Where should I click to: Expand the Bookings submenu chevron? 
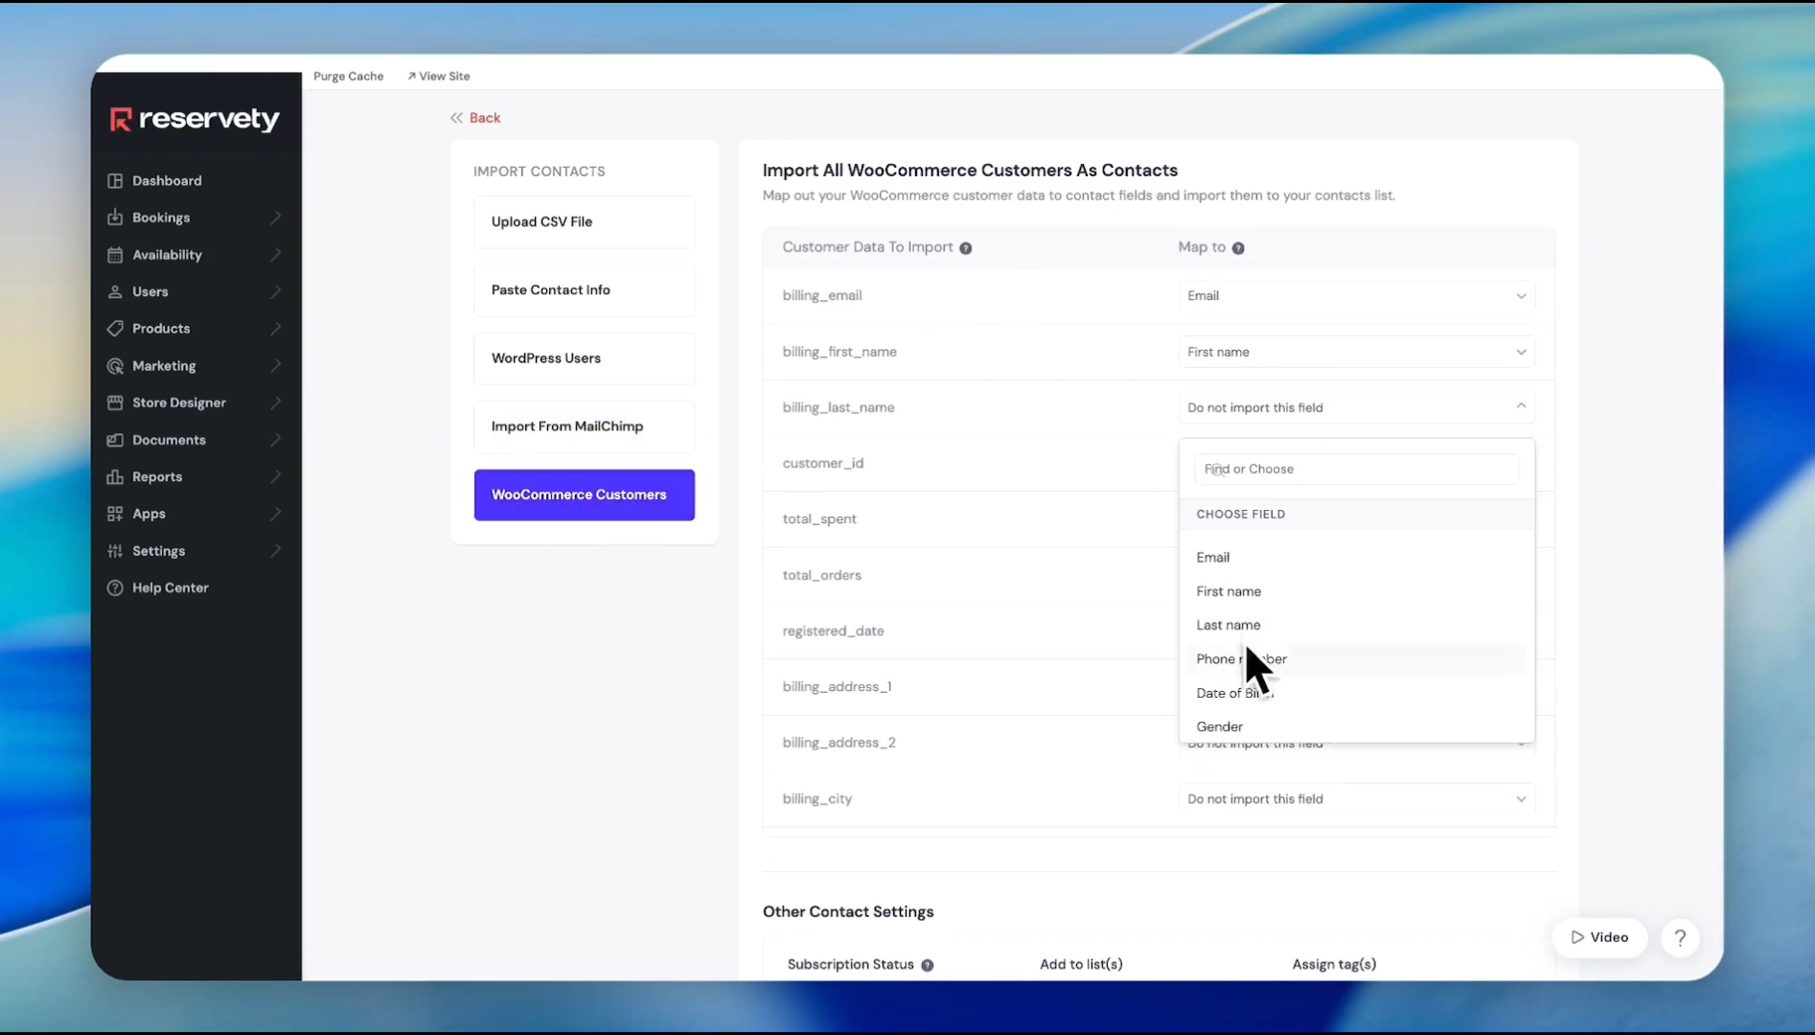(276, 218)
